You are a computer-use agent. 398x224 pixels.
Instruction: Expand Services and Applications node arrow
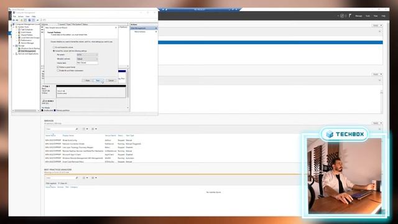point(14,54)
